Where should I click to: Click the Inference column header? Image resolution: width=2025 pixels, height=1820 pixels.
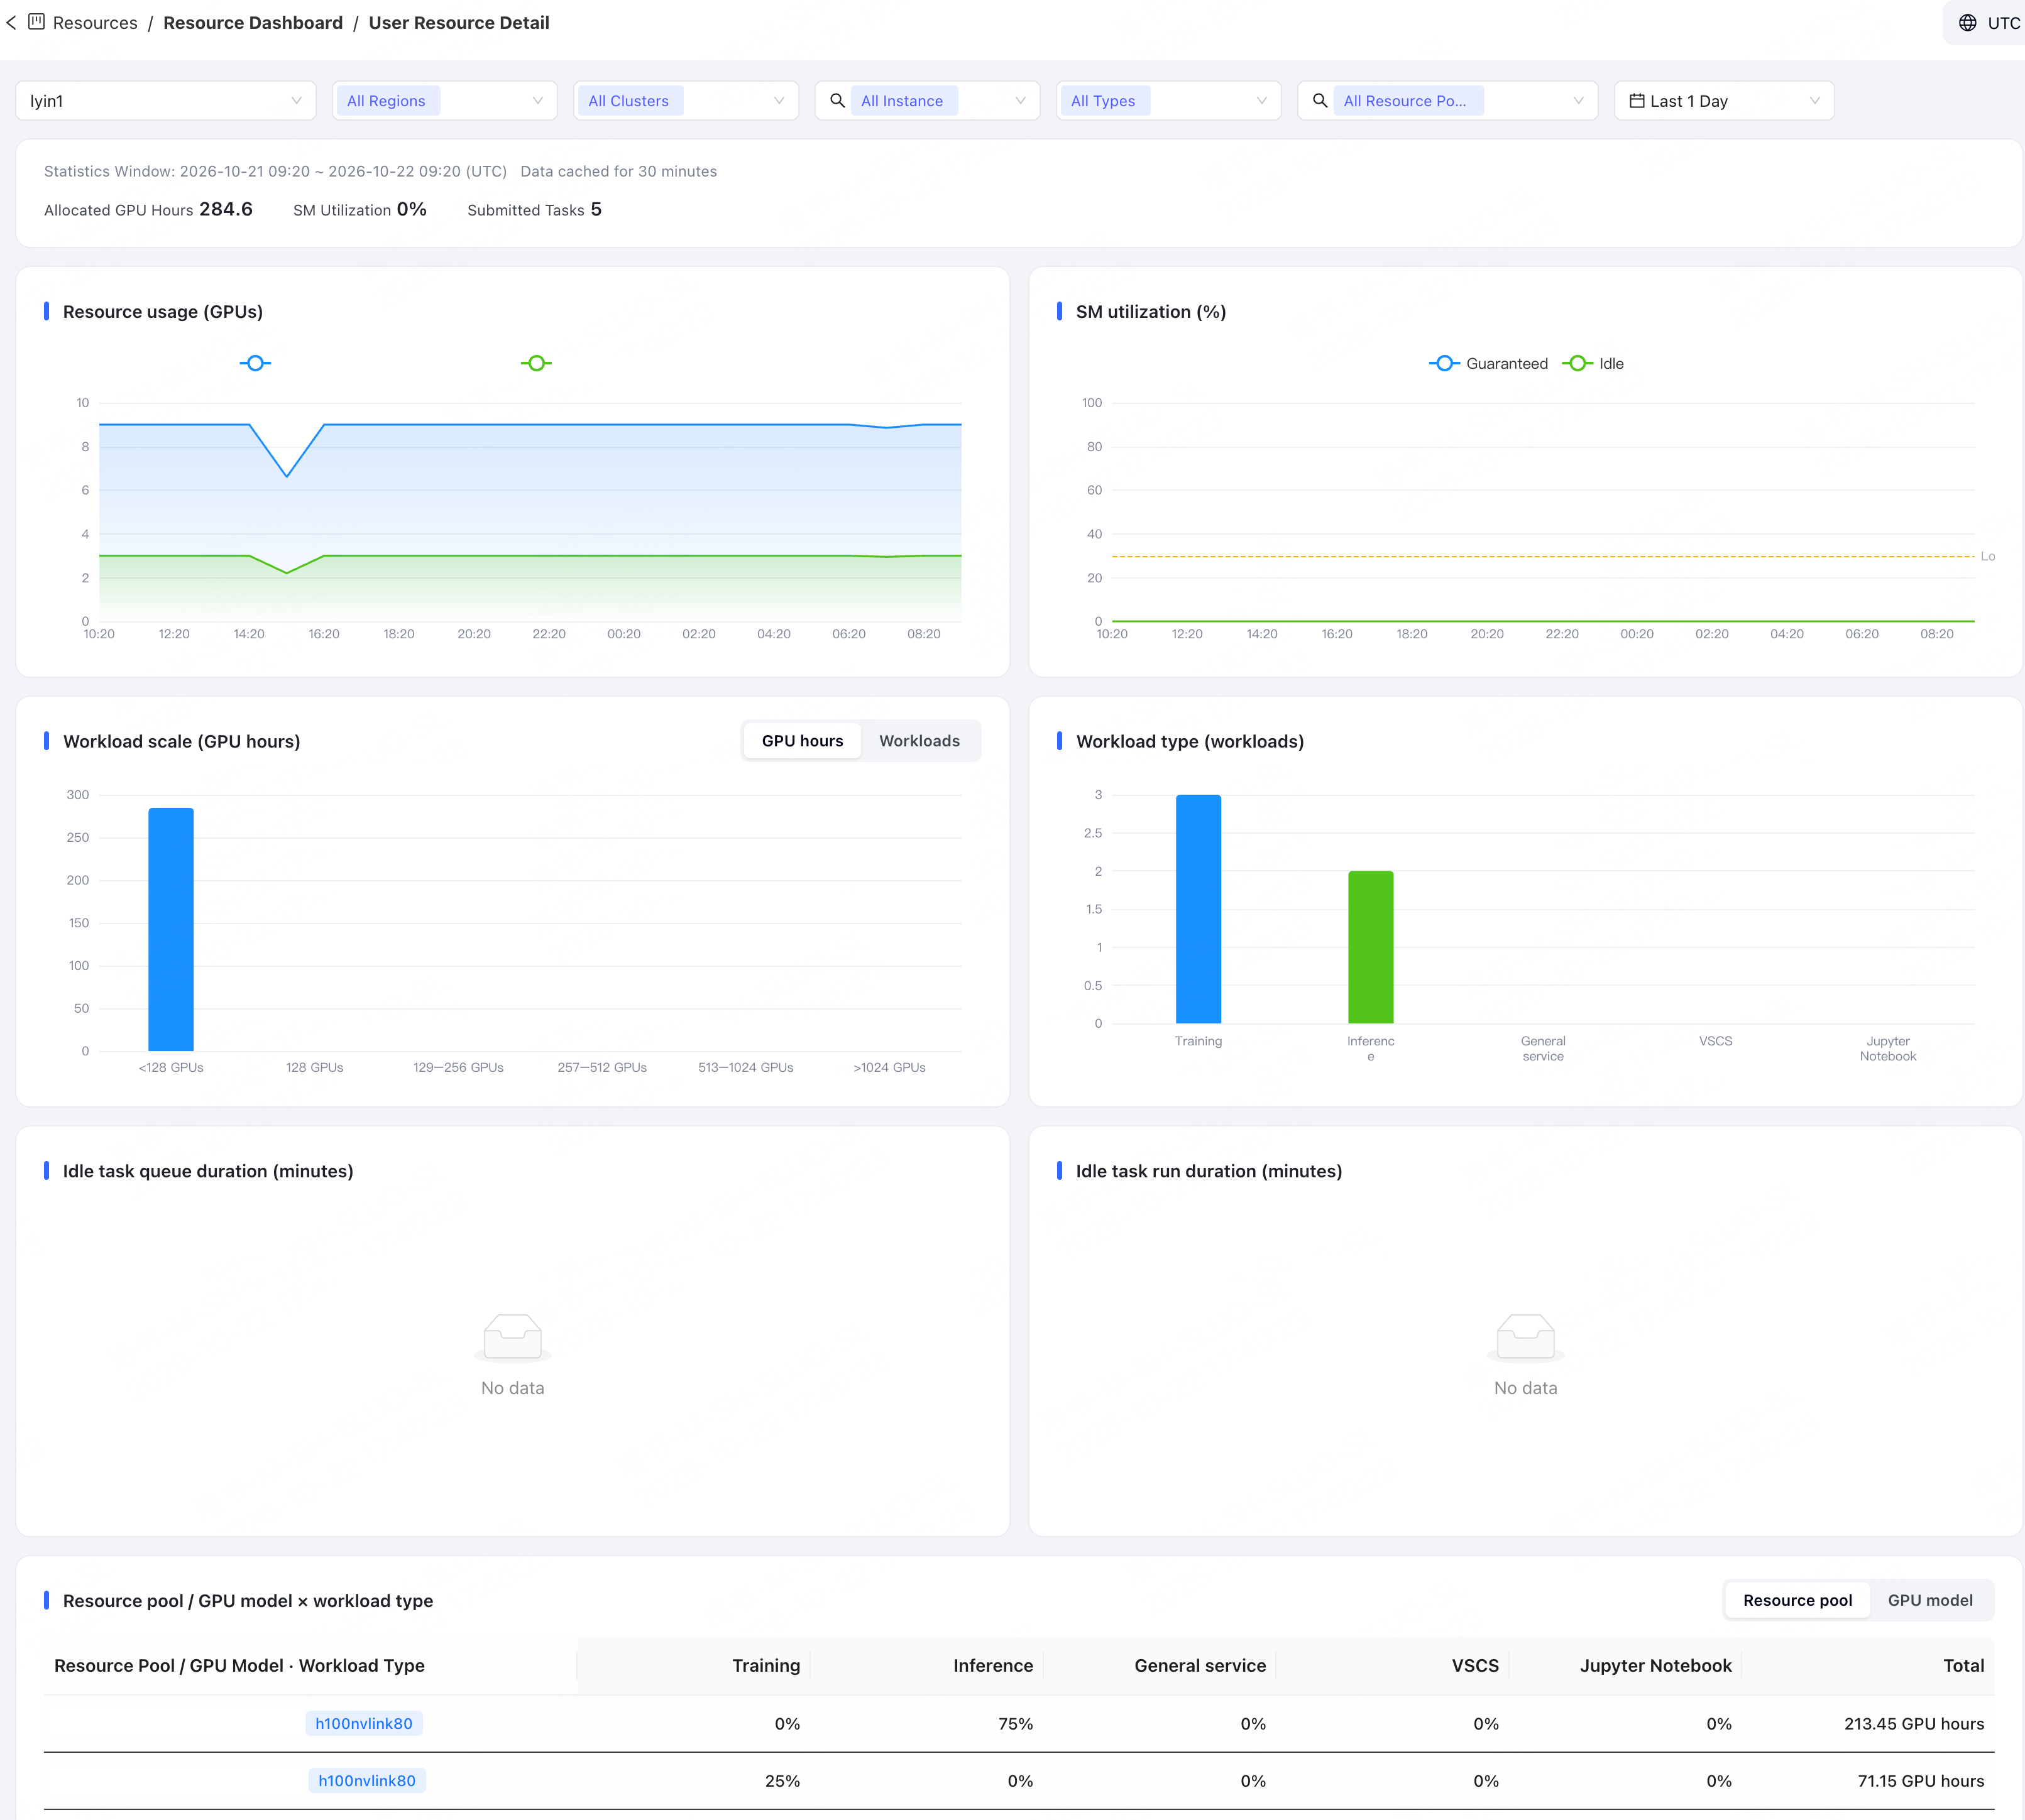[992, 1665]
